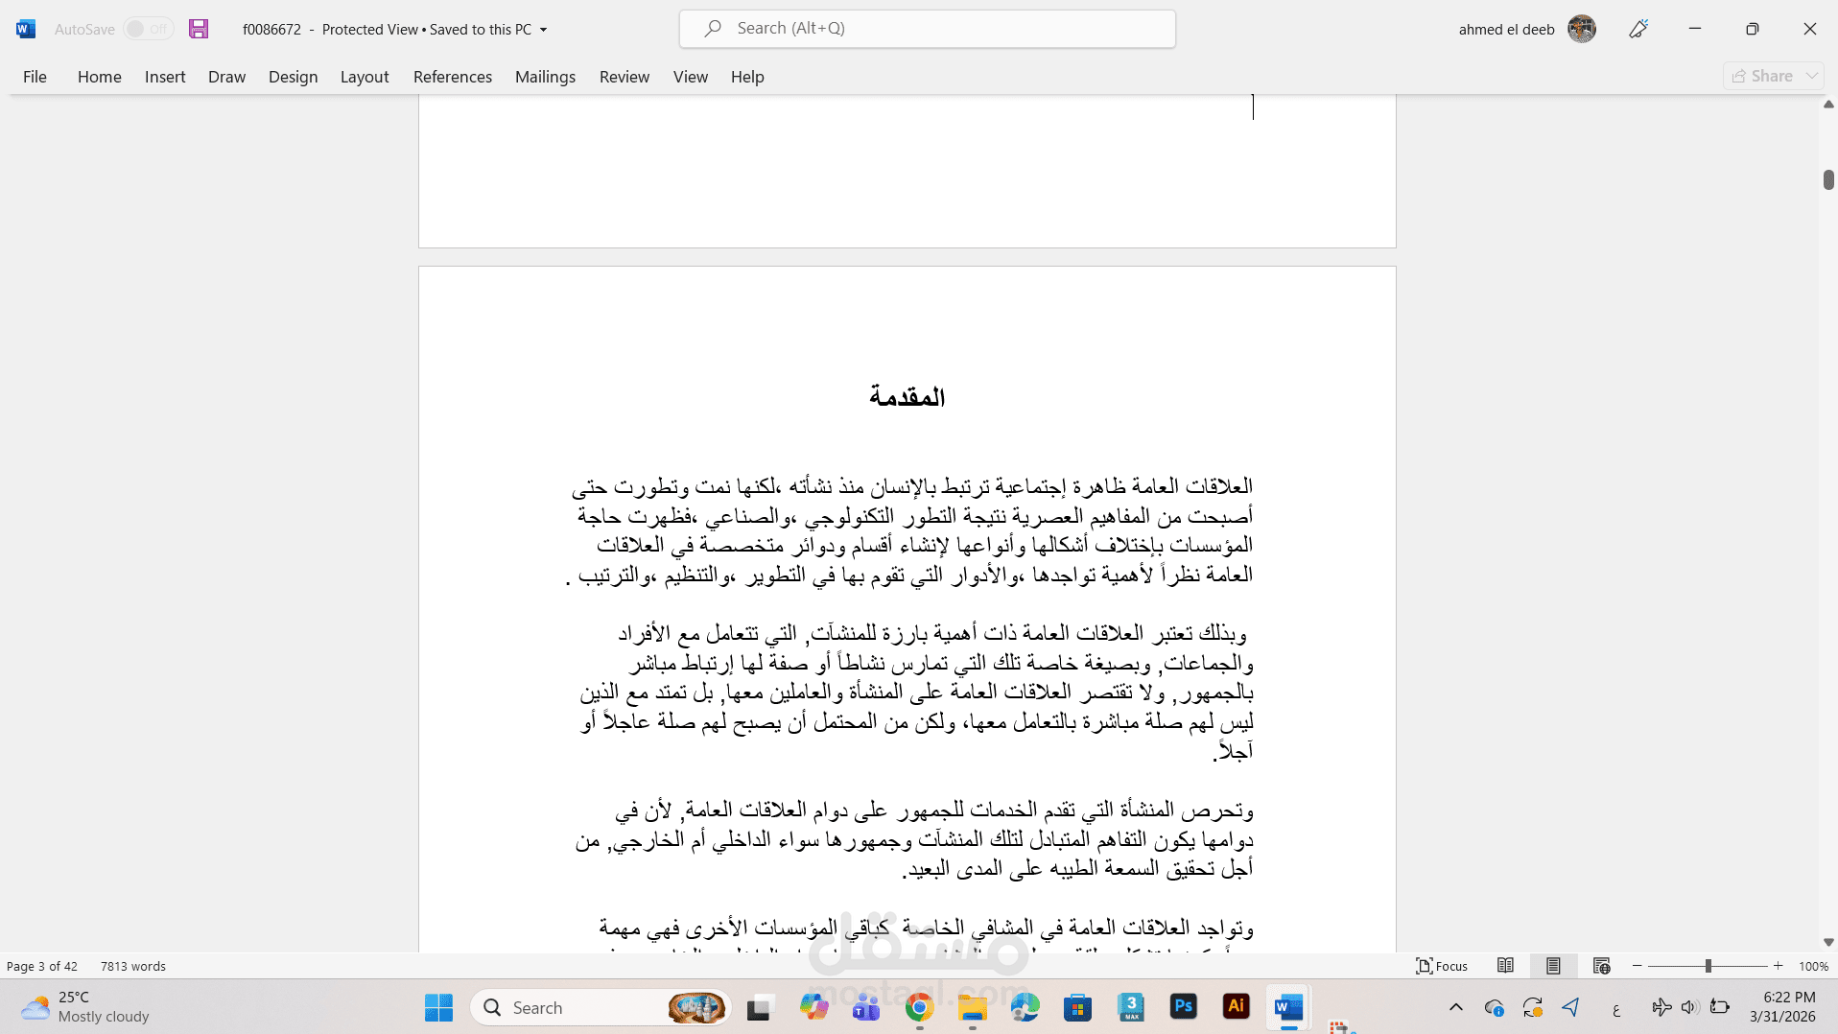Toggle the AutoSave switch
This screenshot has width=1838, height=1034.
[148, 29]
